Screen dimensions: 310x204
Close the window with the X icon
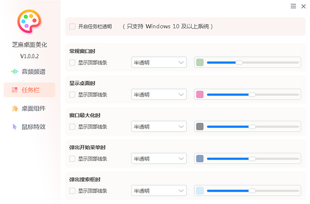pos(303,6)
